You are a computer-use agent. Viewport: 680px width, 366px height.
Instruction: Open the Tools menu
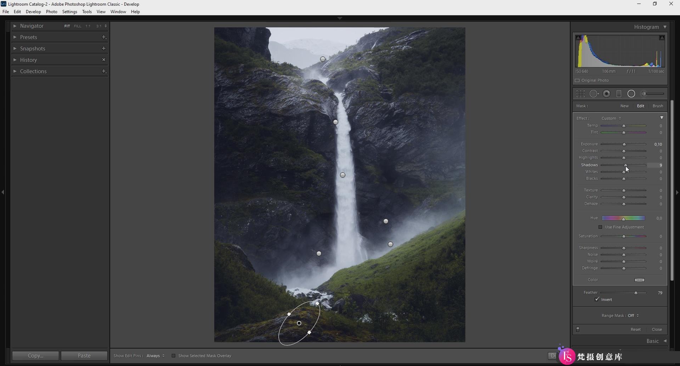click(87, 12)
